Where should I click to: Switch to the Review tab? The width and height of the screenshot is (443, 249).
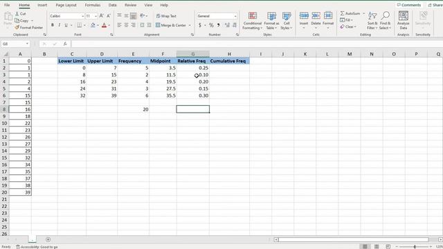click(x=131, y=5)
